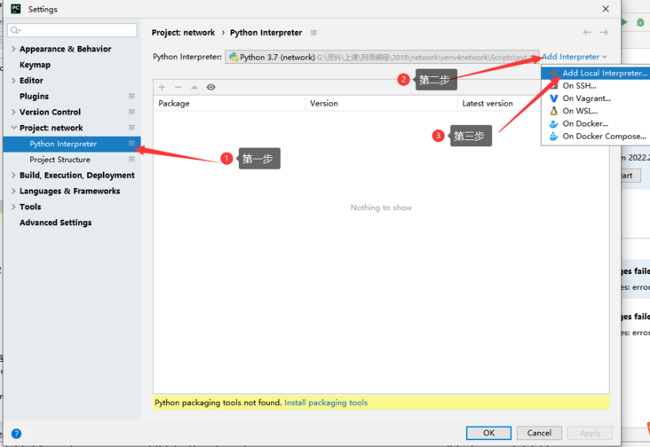Click the PyCharm logo in title bar
650x447 pixels.
click(x=15, y=9)
